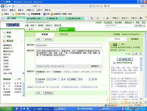
Task: Open the 收件箱(9) folder
Action: click(7, 45)
